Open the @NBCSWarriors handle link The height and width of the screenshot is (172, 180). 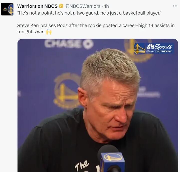83,6
